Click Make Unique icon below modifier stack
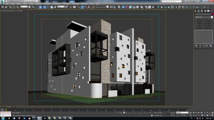The width and height of the screenshot is (214, 120). coord(204,46)
